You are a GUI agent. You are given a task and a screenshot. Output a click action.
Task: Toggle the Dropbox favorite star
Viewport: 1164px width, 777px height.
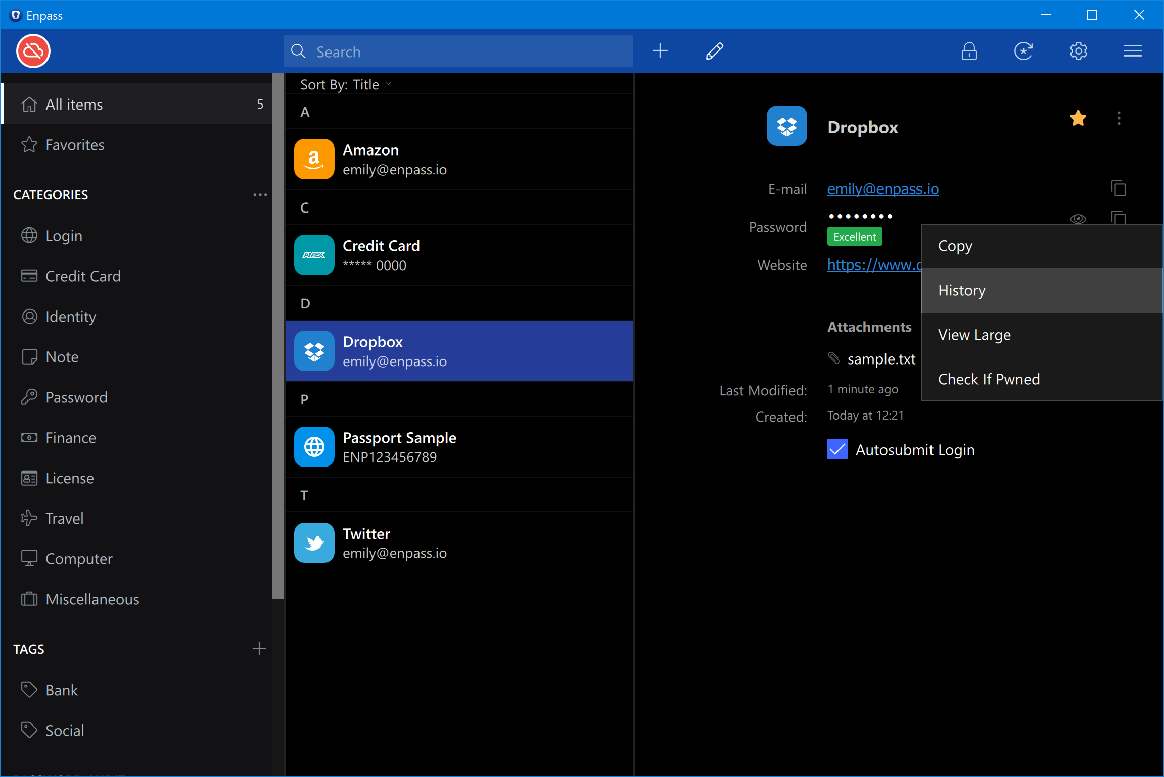tap(1078, 118)
